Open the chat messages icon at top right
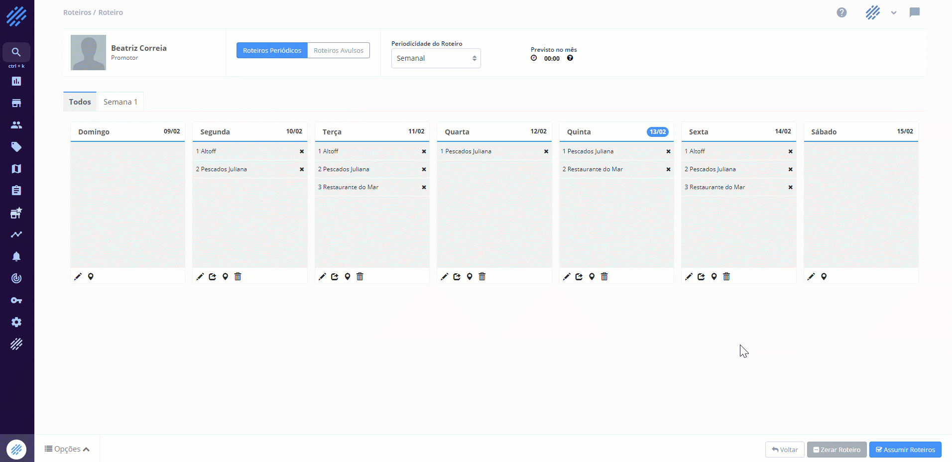The height and width of the screenshot is (462, 952). tap(915, 12)
